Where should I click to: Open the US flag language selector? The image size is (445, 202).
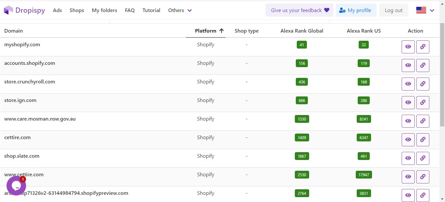click(425, 10)
